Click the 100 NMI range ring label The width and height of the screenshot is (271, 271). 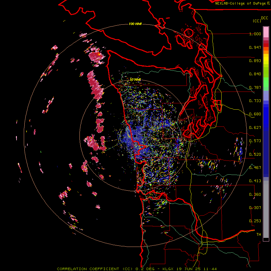[135, 24]
